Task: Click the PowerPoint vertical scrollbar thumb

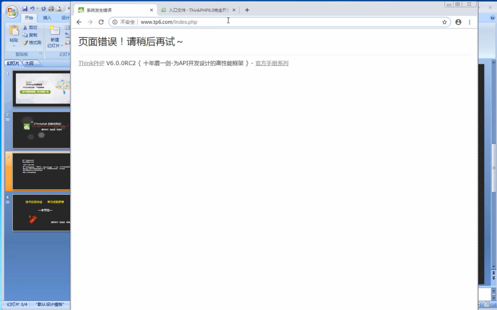Action: (x=493, y=168)
